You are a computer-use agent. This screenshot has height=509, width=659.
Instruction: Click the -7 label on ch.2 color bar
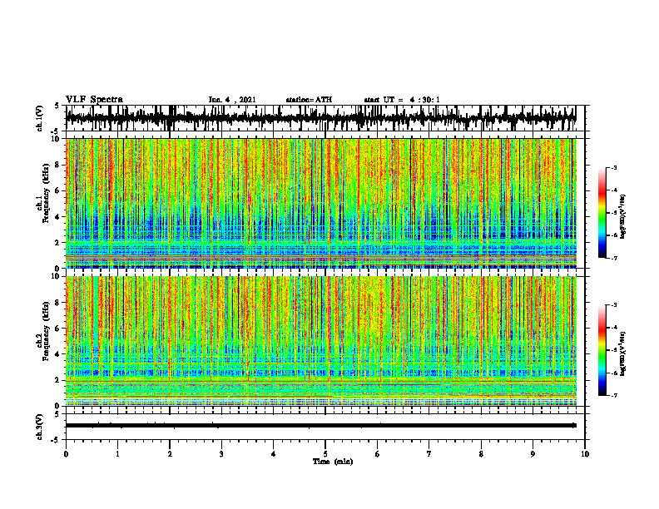[x=614, y=396]
